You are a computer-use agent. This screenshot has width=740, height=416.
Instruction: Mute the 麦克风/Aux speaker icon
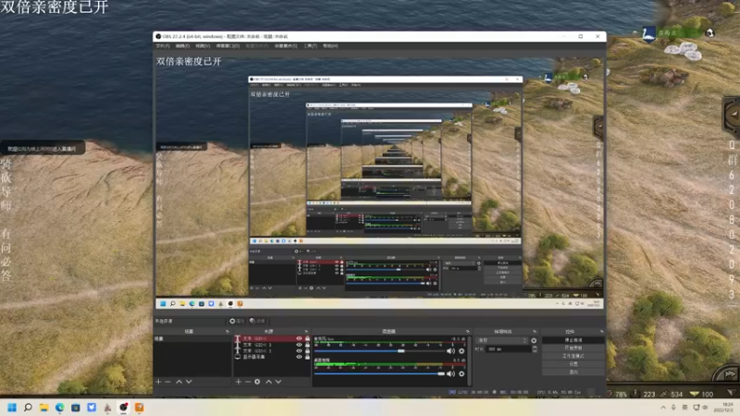(450, 351)
